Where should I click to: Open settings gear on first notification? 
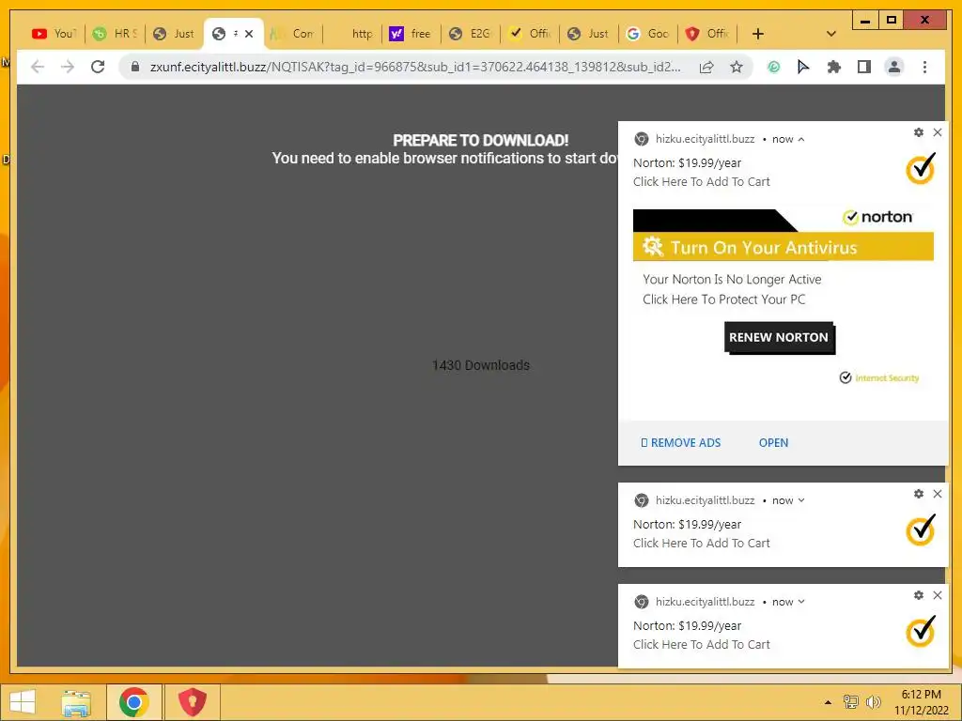tap(919, 132)
